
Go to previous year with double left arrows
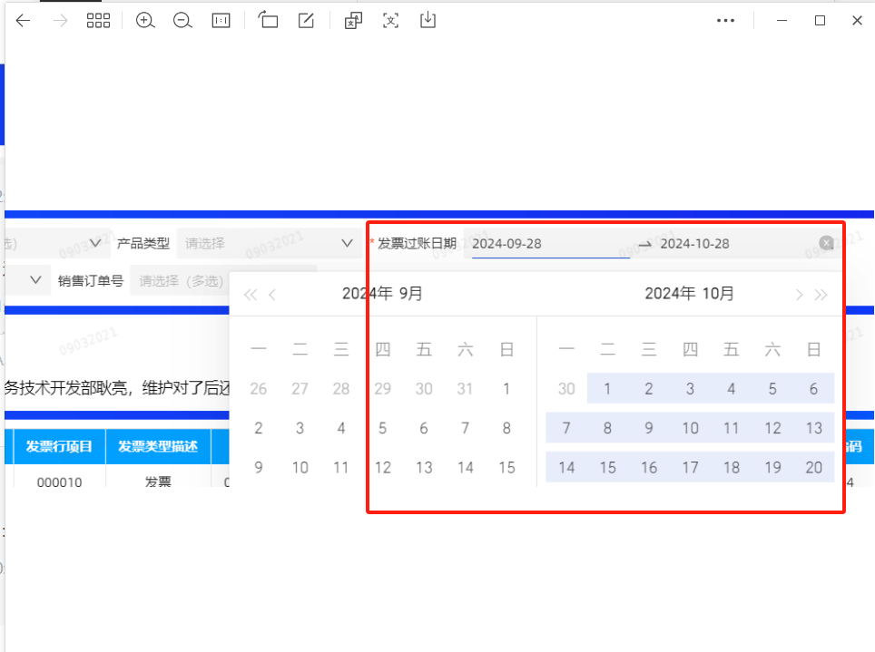[251, 294]
